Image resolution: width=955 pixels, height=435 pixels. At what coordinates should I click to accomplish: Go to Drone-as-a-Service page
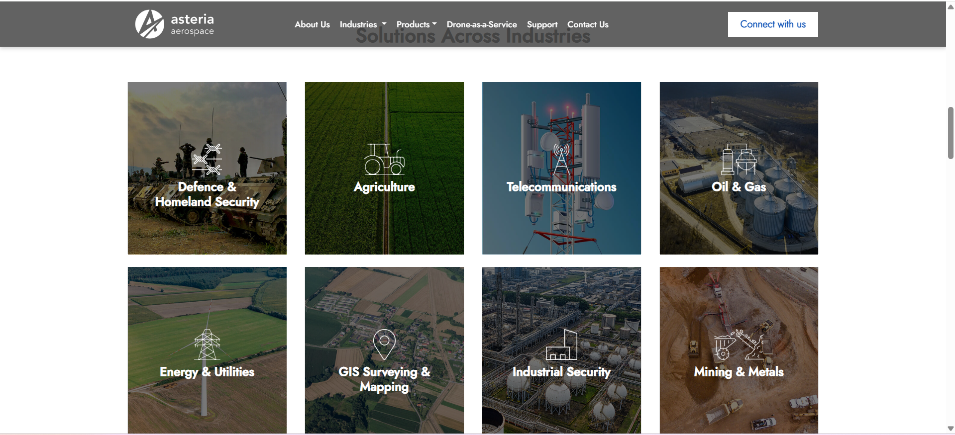[482, 24]
